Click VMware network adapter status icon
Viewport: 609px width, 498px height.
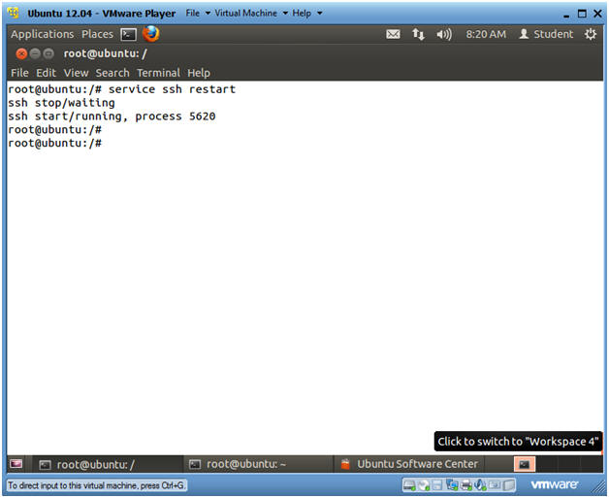(452, 484)
